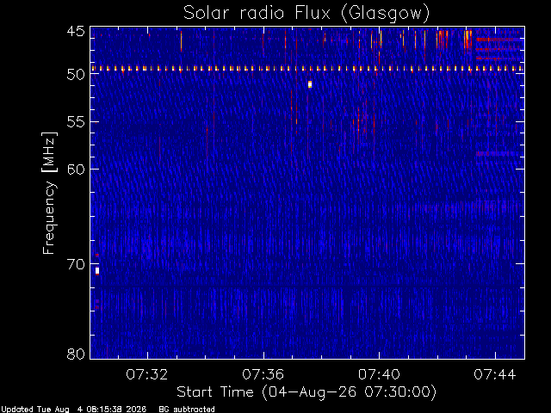Image resolution: width=551 pixels, height=413 pixels.
Task: Click the 07:40 time axis label
Action: click(x=379, y=375)
